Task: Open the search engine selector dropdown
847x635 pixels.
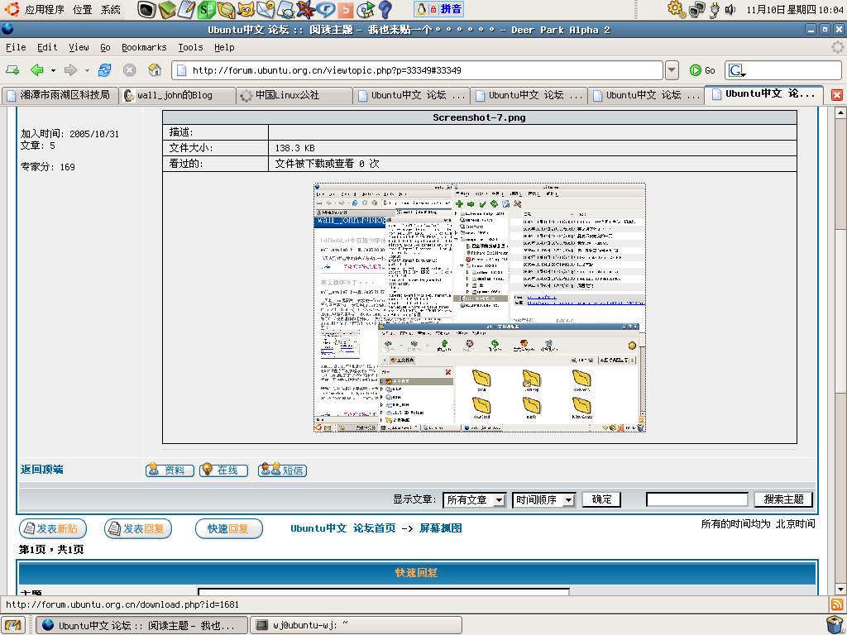Action: click(x=737, y=71)
